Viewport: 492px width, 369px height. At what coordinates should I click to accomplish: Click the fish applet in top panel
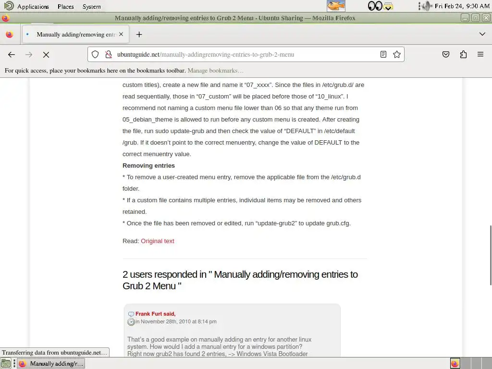tap(336, 6)
